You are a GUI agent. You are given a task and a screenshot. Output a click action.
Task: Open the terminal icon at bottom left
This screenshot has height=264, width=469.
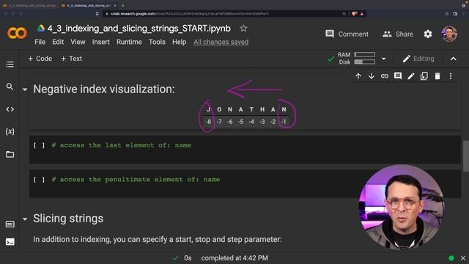pyautogui.click(x=10, y=242)
